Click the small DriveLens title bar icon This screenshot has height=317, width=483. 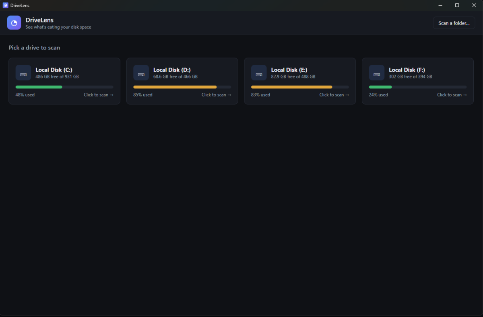[6, 5]
